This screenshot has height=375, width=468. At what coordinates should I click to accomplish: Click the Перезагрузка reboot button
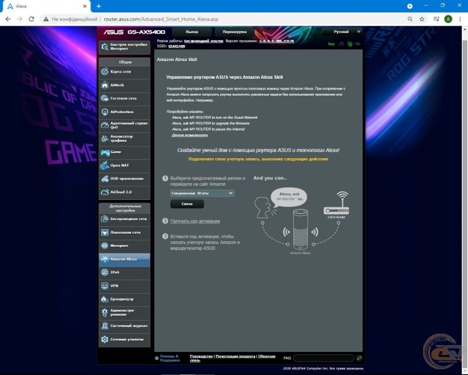[235, 32]
